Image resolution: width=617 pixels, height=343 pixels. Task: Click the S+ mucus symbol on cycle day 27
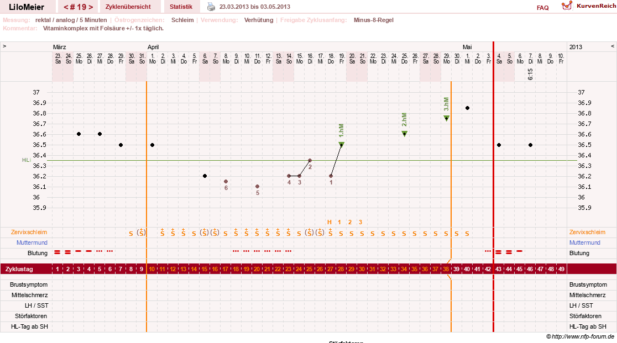tap(331, 232)
